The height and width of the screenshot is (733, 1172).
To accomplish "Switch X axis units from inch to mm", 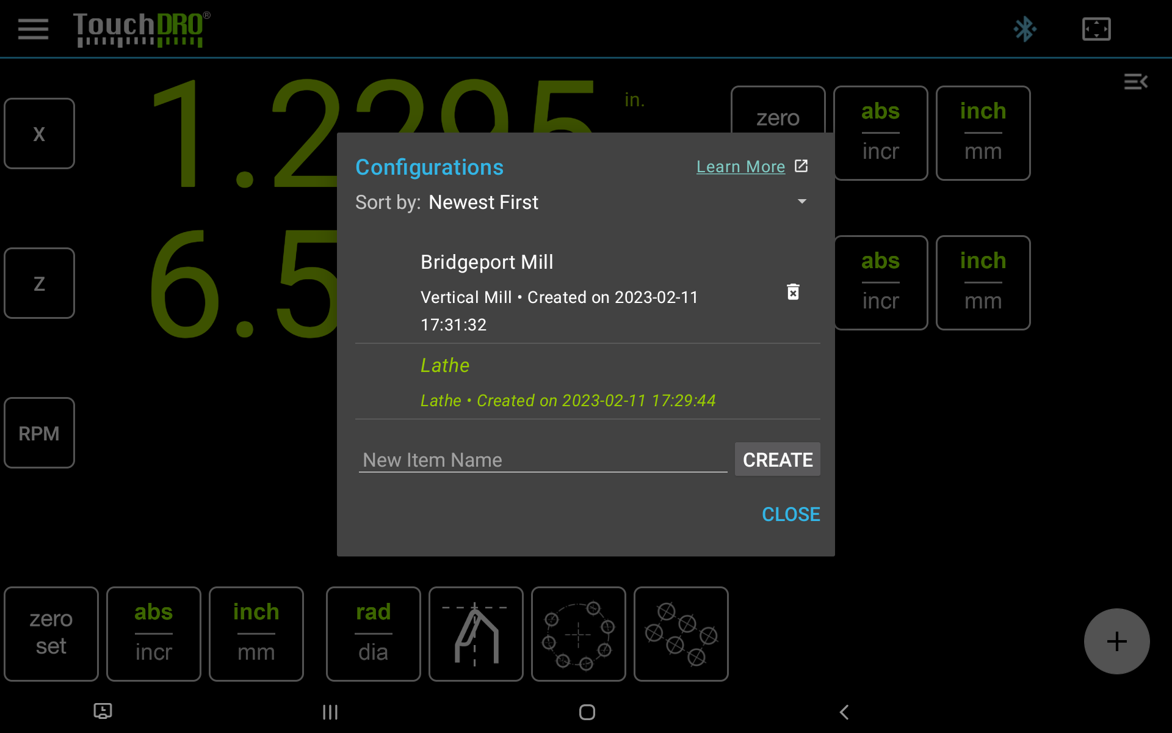I will click(x=983, y=133).
